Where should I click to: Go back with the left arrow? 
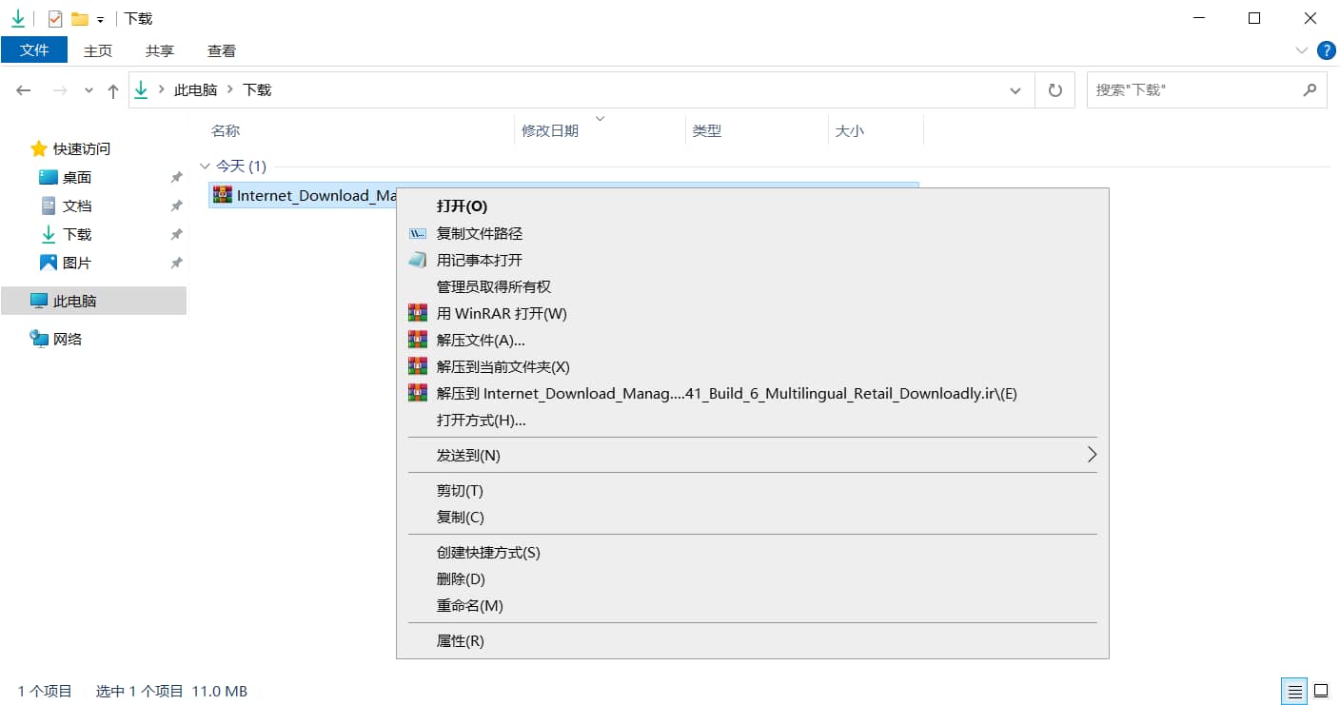[24, 90]
